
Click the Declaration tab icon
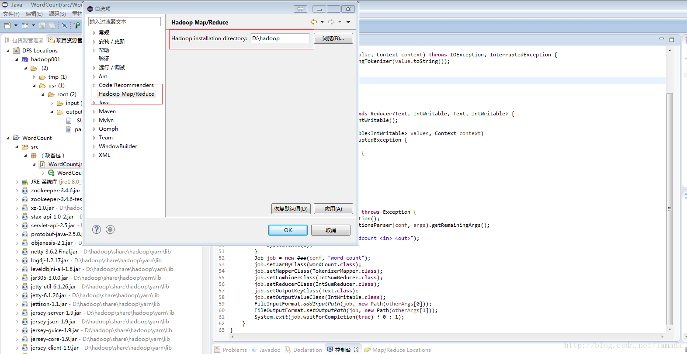pos(288,350)
